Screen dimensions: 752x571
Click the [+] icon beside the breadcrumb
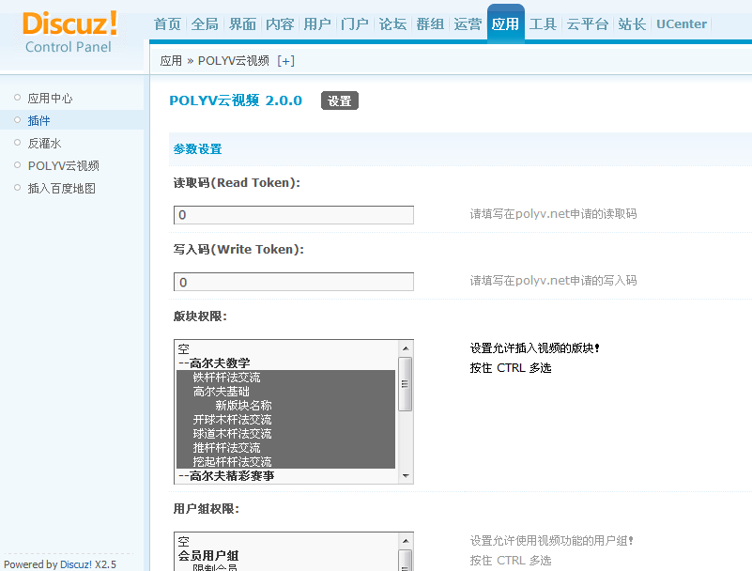[x=285, y=61]
